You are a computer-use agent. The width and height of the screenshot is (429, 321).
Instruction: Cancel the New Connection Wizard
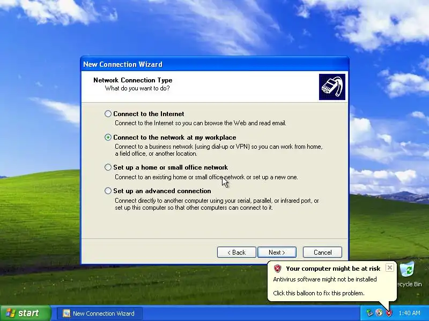tap(322, 252)
